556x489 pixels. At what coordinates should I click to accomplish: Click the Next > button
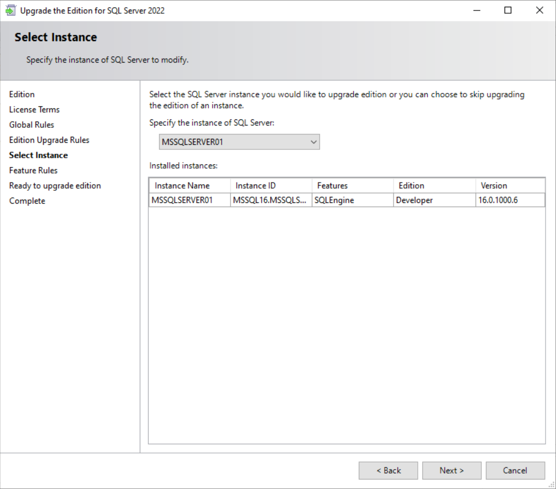[x=452, y=471]
